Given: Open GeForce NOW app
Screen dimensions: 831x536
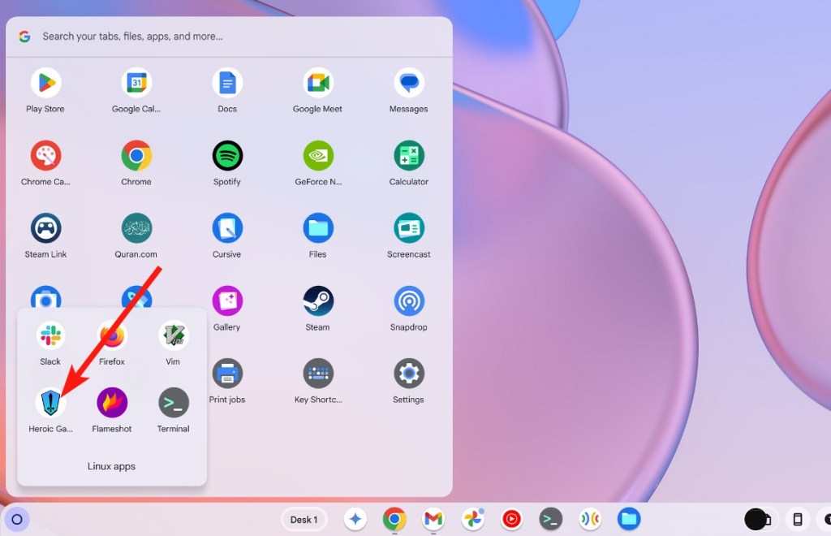Looking at the screenshot, I should (x=318, y=156).
